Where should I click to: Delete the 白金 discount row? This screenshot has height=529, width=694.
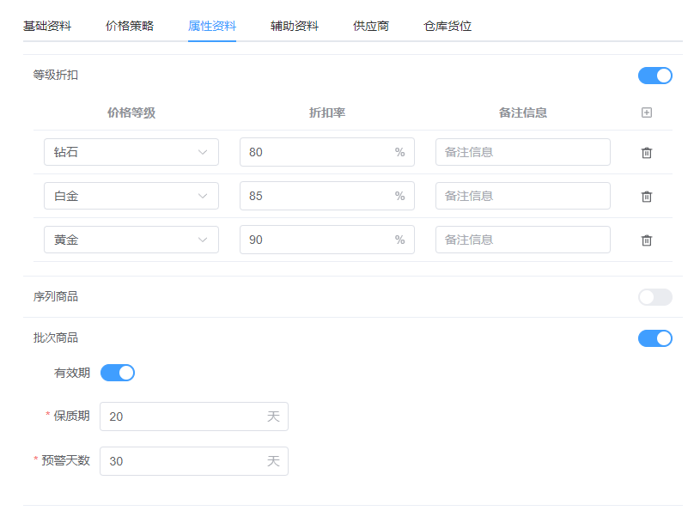tap(647, 197)
